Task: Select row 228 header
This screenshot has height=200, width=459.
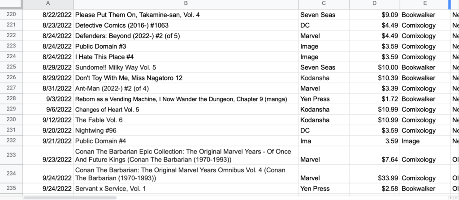Action: 11,99
